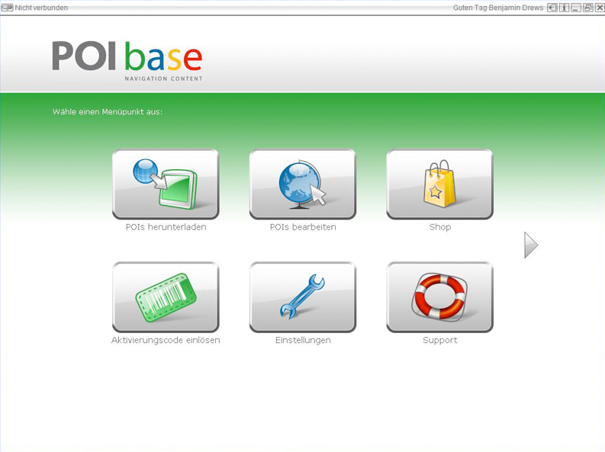Open Support via the lifebuoy icon
Viewport: 605px width, 452px height.
[x=439, y=297]
